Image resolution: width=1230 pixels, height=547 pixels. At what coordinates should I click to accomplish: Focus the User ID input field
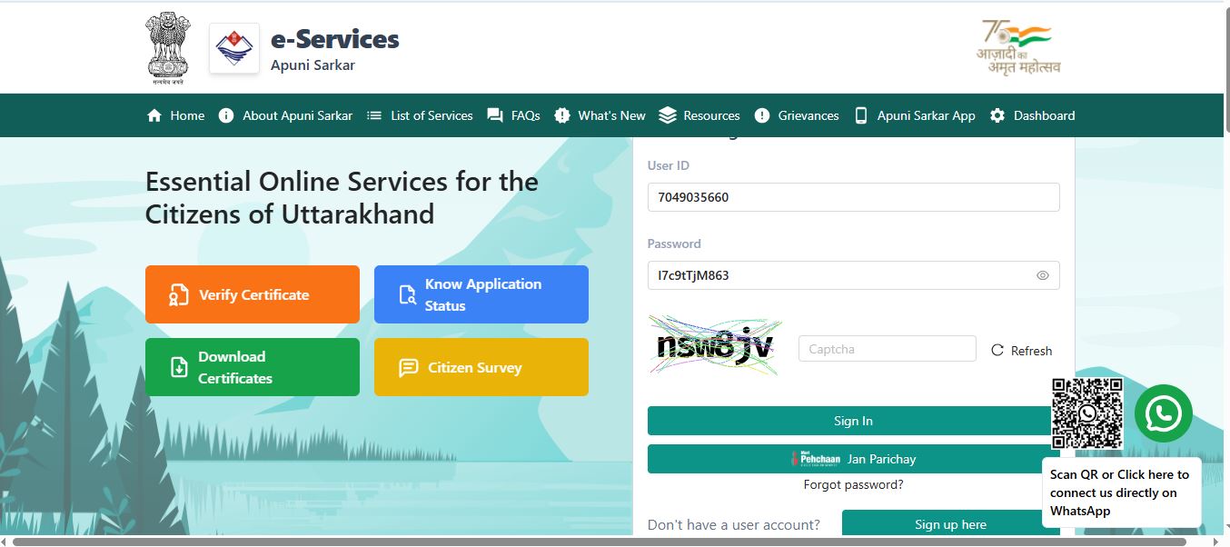[853, 197]
